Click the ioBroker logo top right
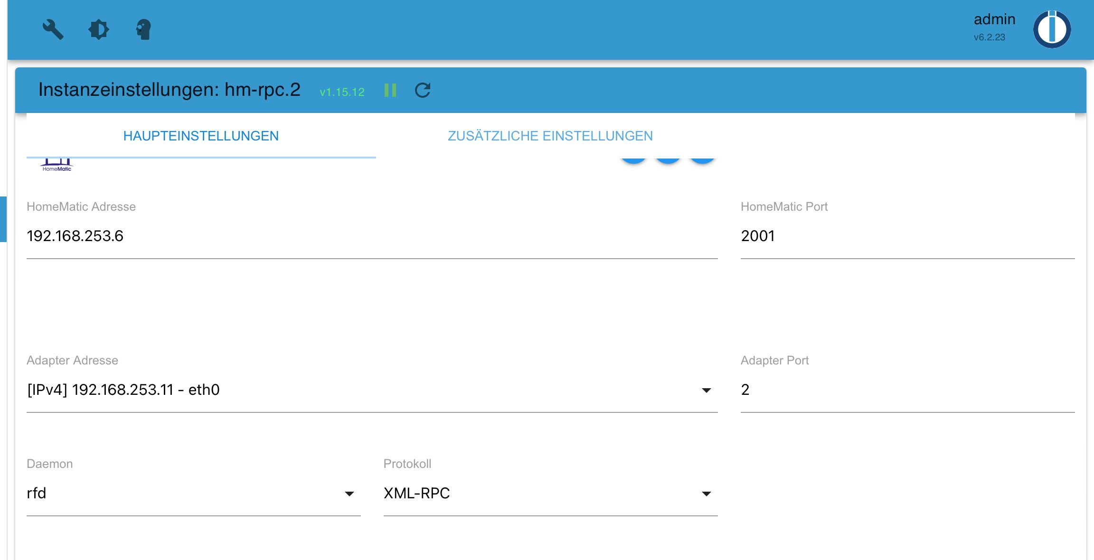The width and height of the screenshot is (1094, 560). point(1052,29)
